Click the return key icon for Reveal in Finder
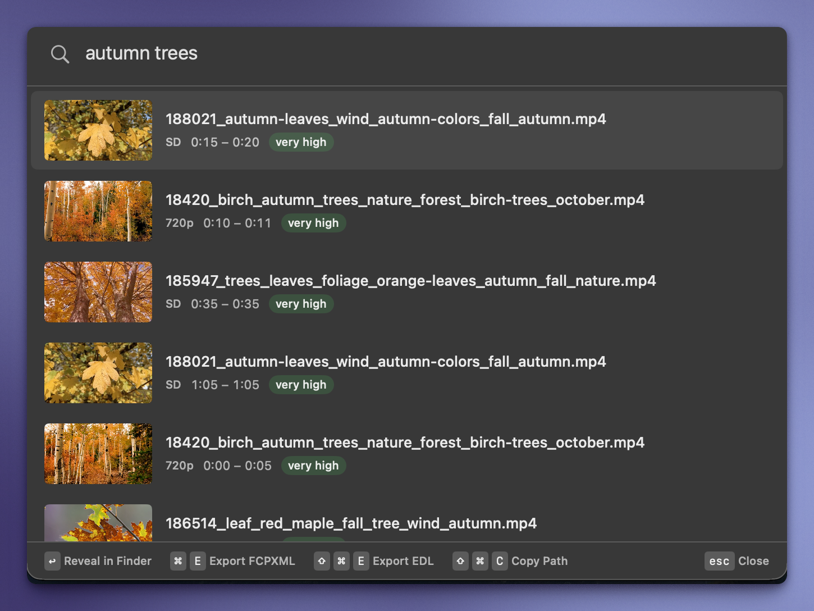814x611 pixels. click(x=52, y=561)
